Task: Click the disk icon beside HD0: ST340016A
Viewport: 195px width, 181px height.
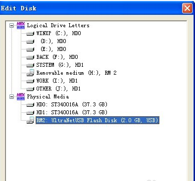Action: 30,105
